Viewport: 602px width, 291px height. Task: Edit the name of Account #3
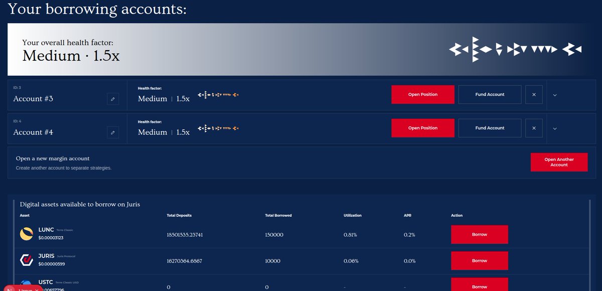(113, 99)
